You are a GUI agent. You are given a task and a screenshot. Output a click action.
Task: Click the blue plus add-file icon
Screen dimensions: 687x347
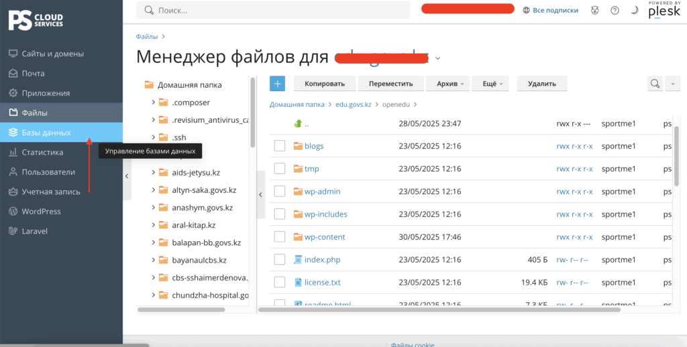coord(277,84)
